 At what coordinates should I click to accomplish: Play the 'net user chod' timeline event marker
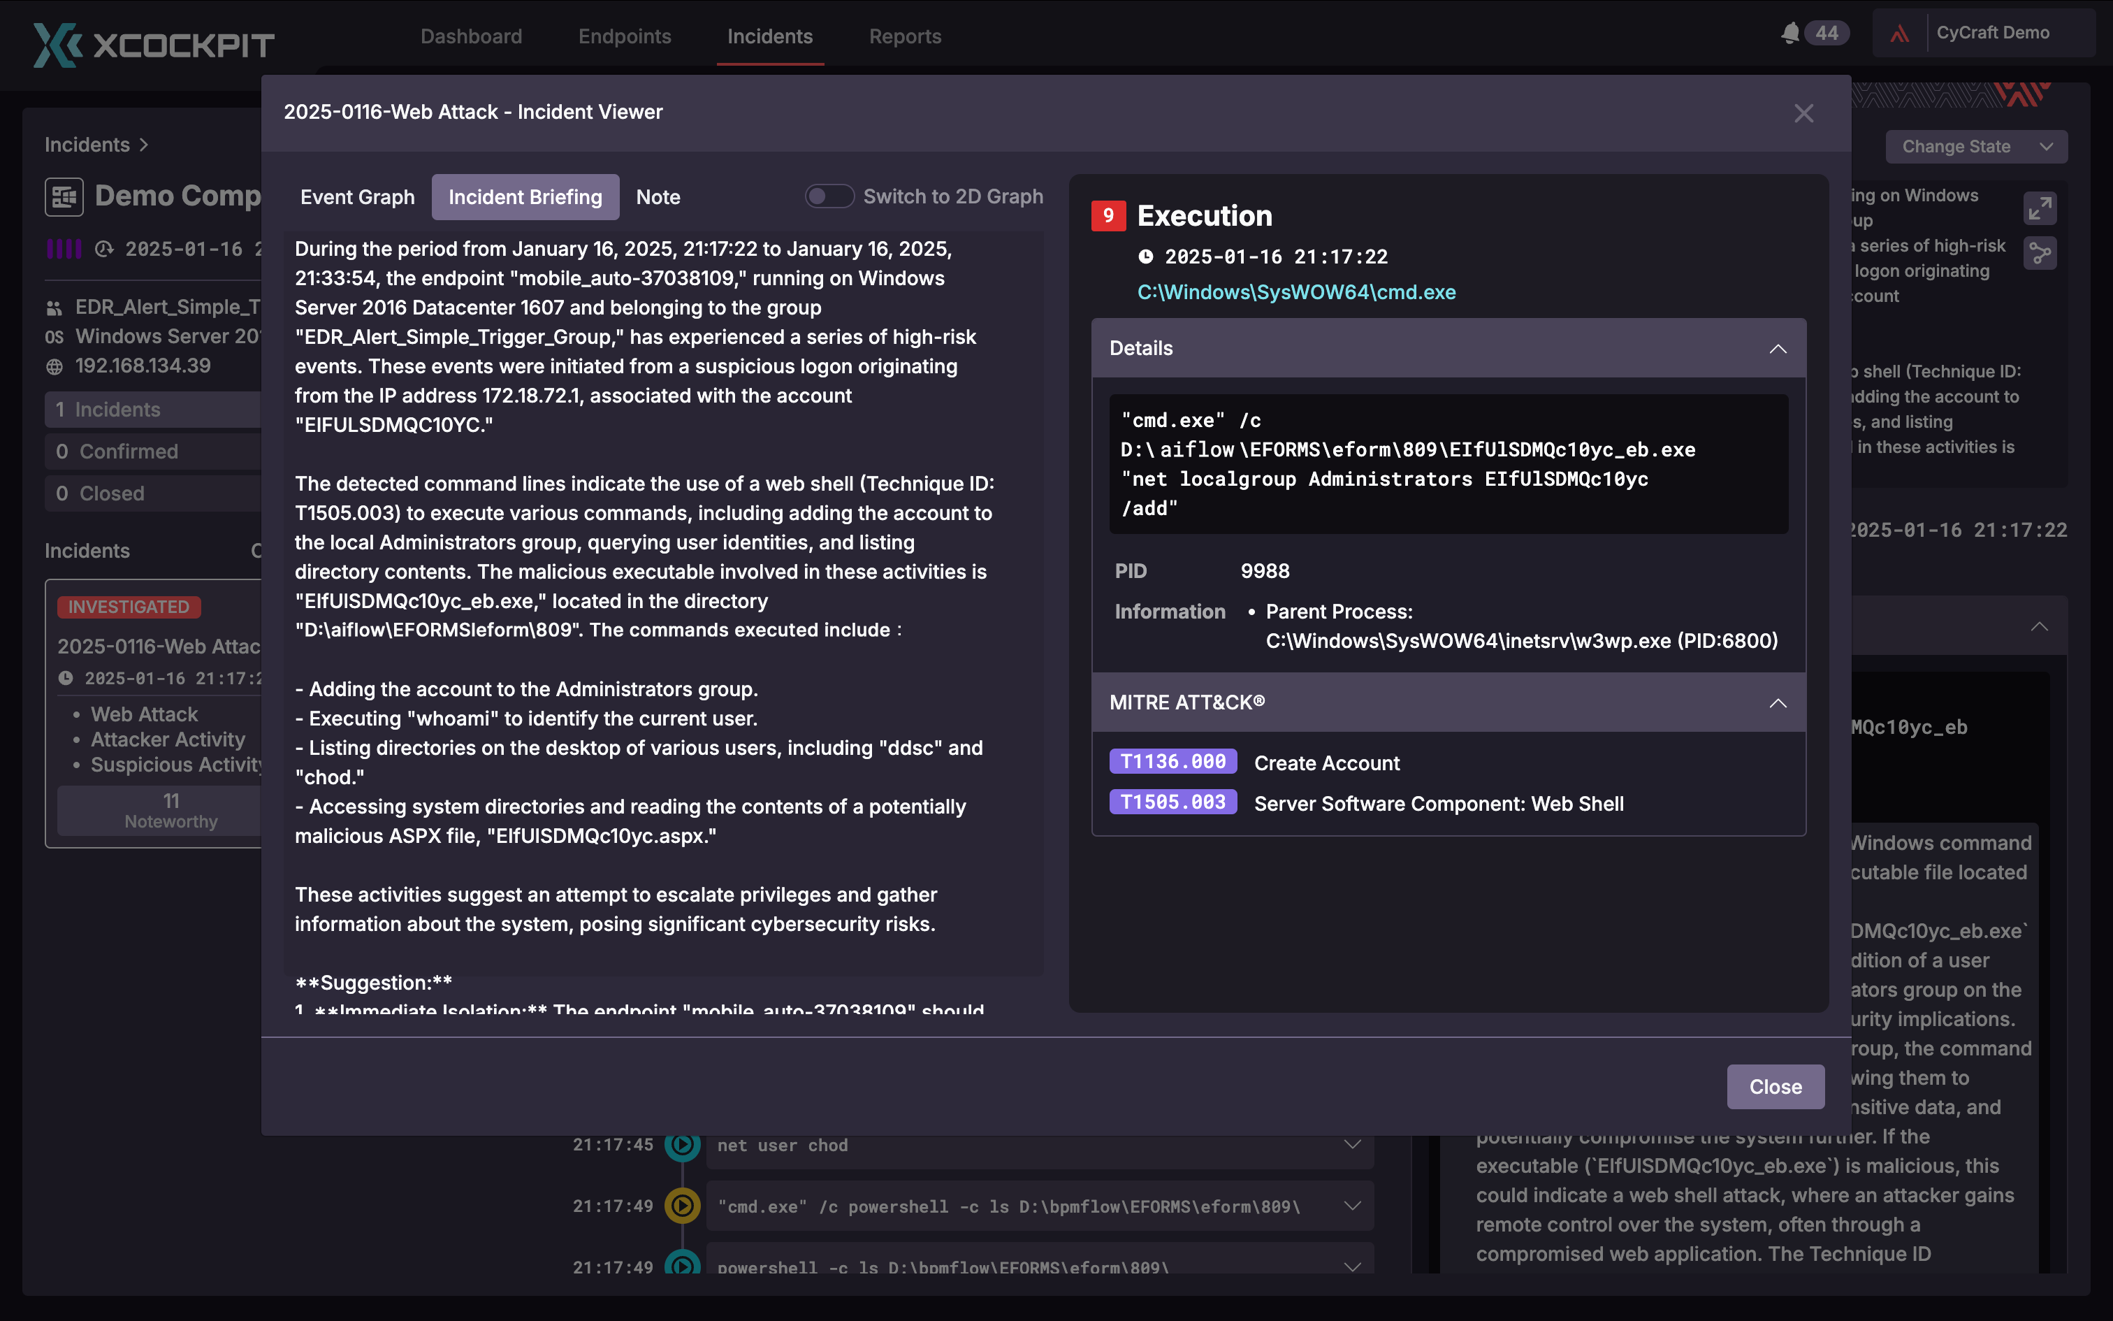point(683,1145)
